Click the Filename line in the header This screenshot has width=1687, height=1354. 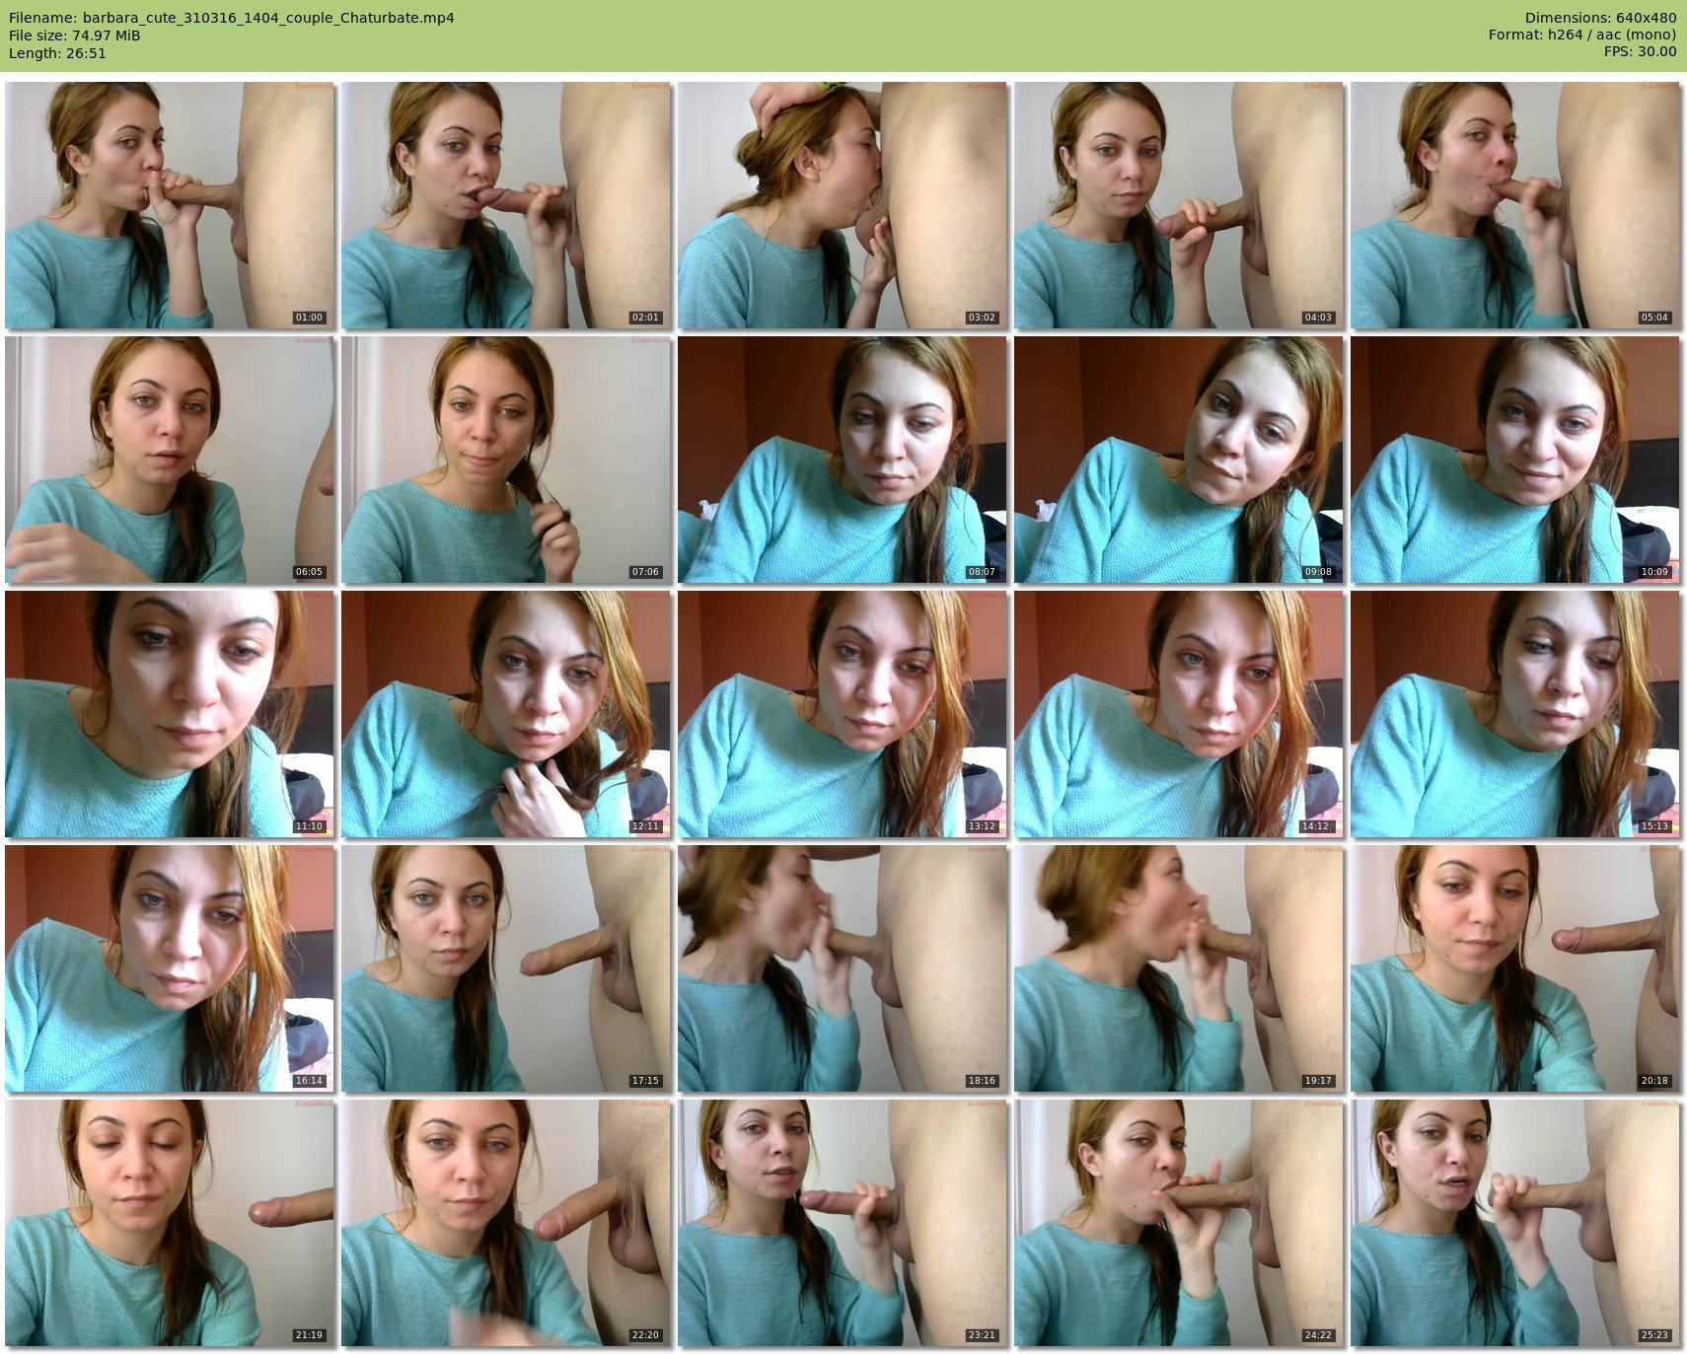pyautogui.click(x=232, y=18)
